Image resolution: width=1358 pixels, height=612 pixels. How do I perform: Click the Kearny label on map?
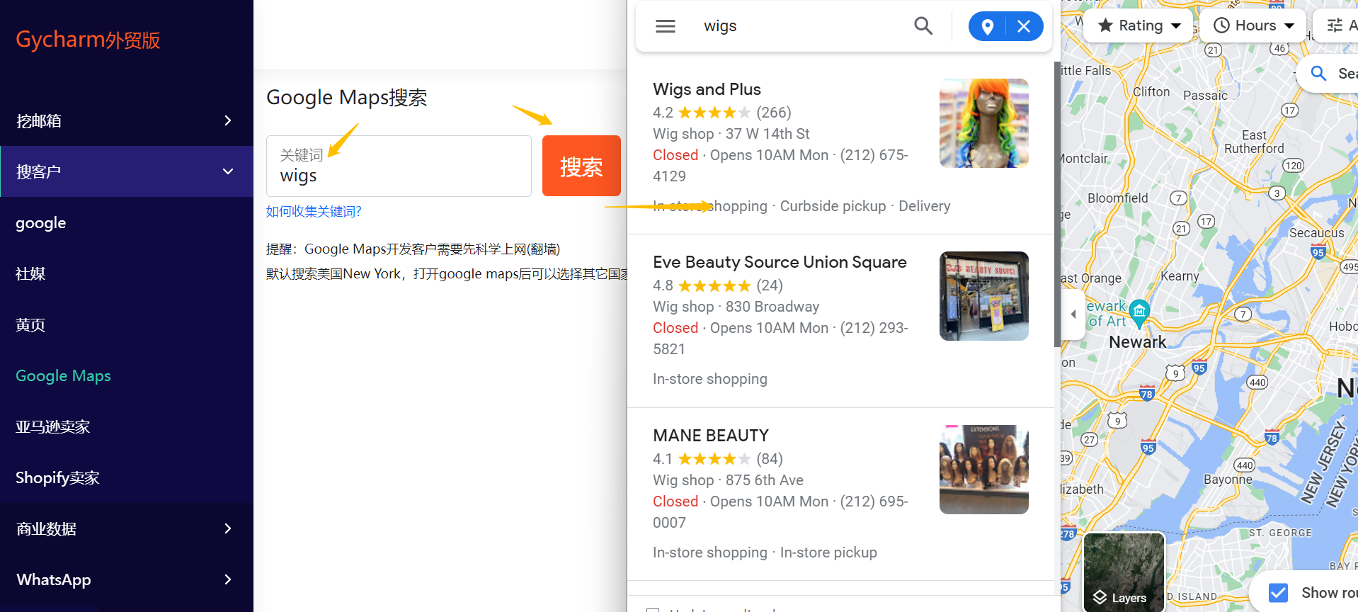(x=1180, y=276)
